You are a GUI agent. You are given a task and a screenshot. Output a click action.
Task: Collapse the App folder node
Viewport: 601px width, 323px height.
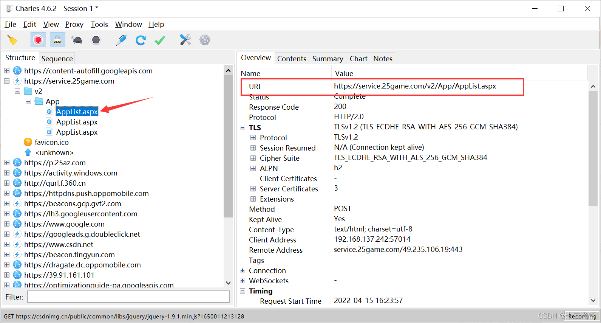pyautogui.click(x=28, y=101)
